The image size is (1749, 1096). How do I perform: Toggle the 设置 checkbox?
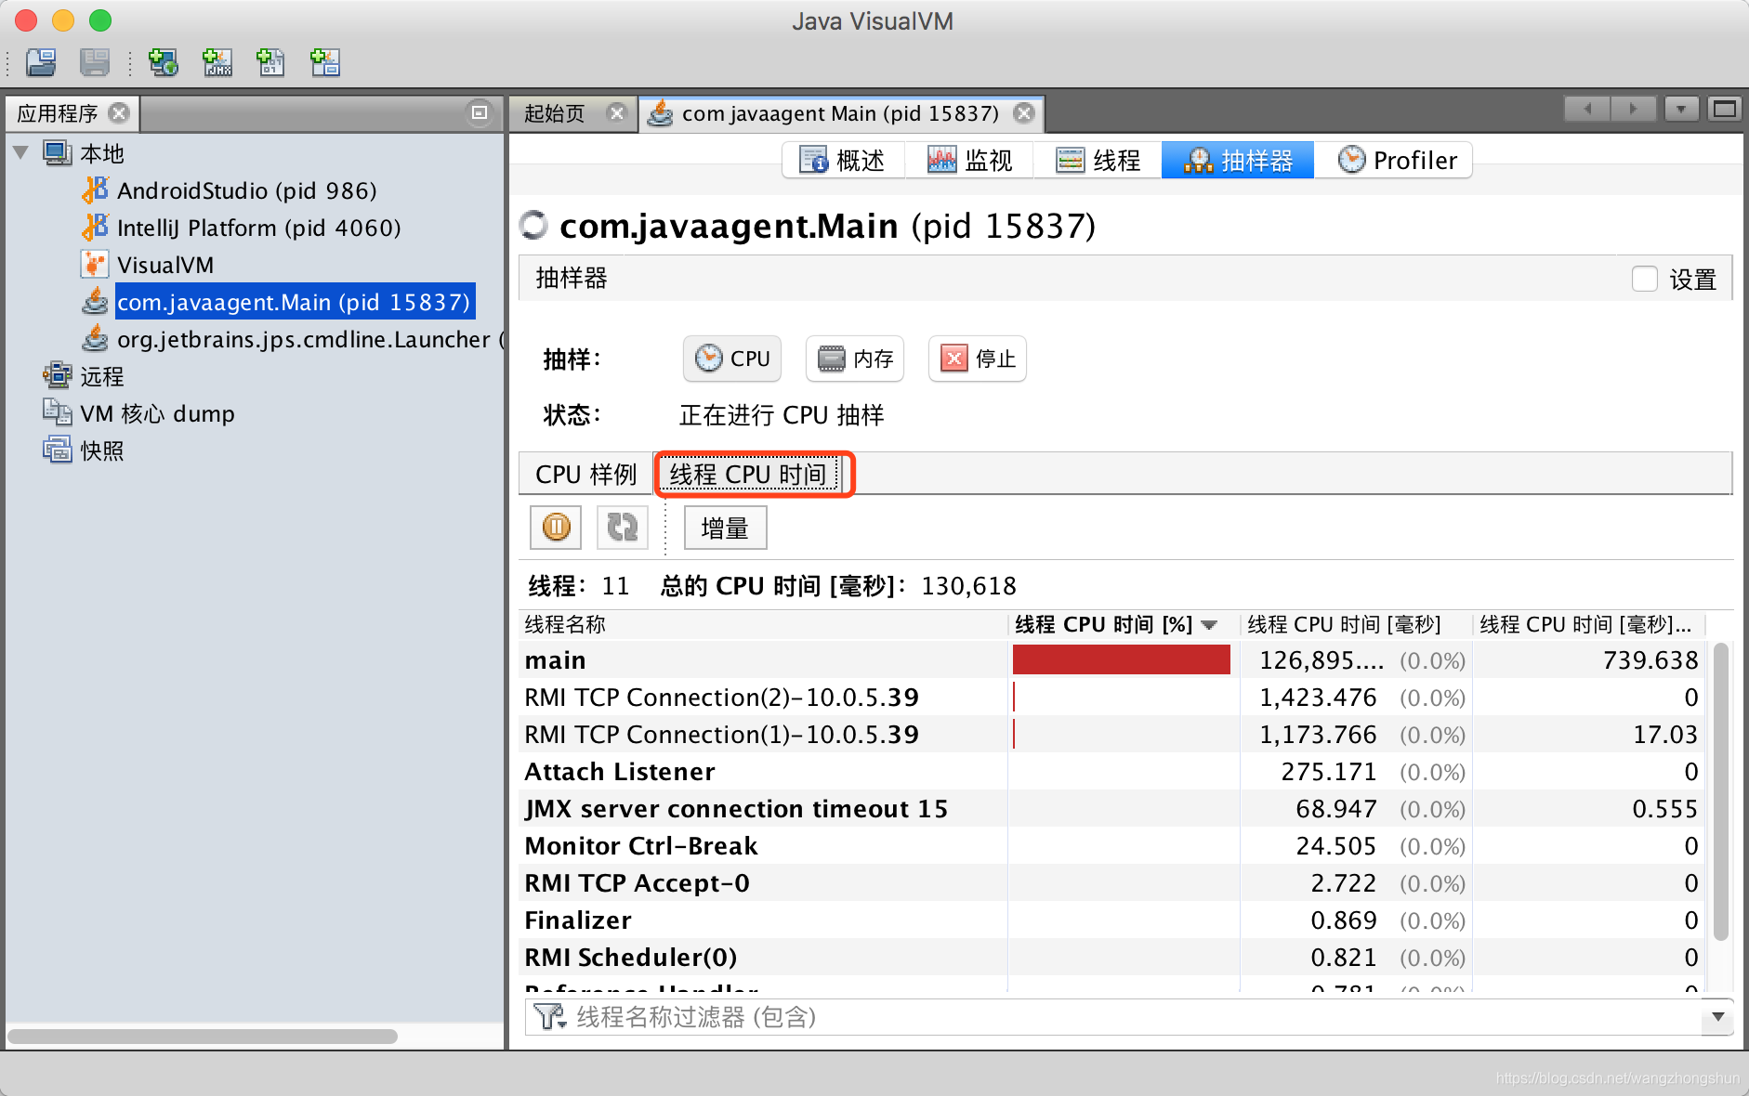point(1644,279)
